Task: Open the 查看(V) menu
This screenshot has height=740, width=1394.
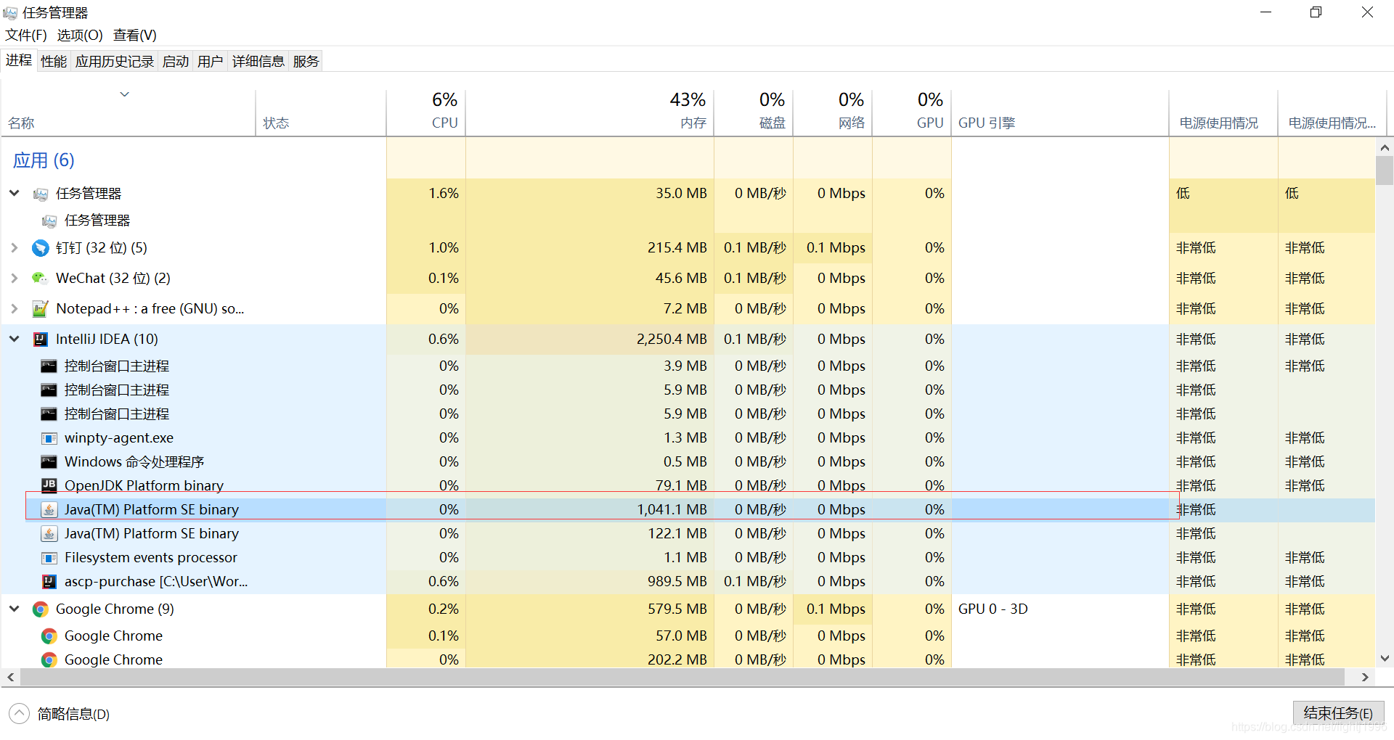Action: [135, 35]
